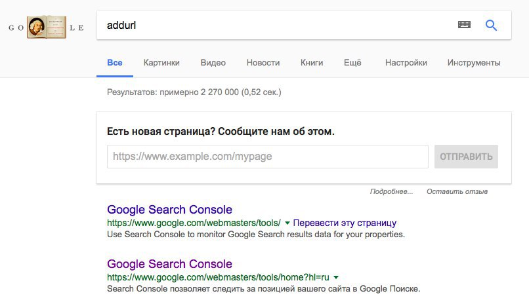Image resolution: width=529 pixels, height=306 pixels.
Task: Open the Новости tab
Action: tap(263, 63)
